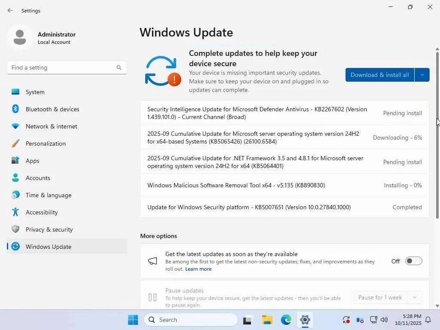Click the Windows Update tray status icon
This screenshot has height=330, width=440.
pos(346,320)
